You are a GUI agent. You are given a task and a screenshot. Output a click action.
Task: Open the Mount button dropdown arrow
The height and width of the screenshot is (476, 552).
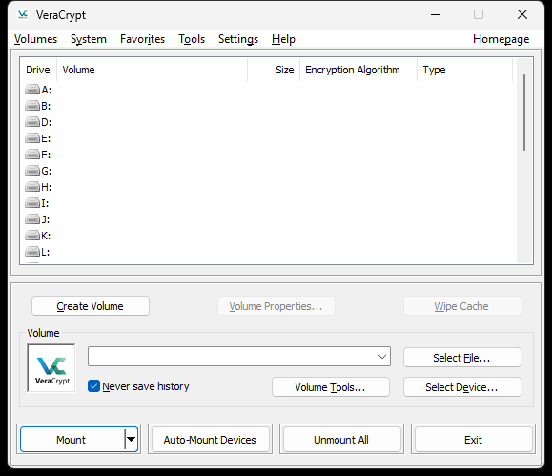point(131,440)
